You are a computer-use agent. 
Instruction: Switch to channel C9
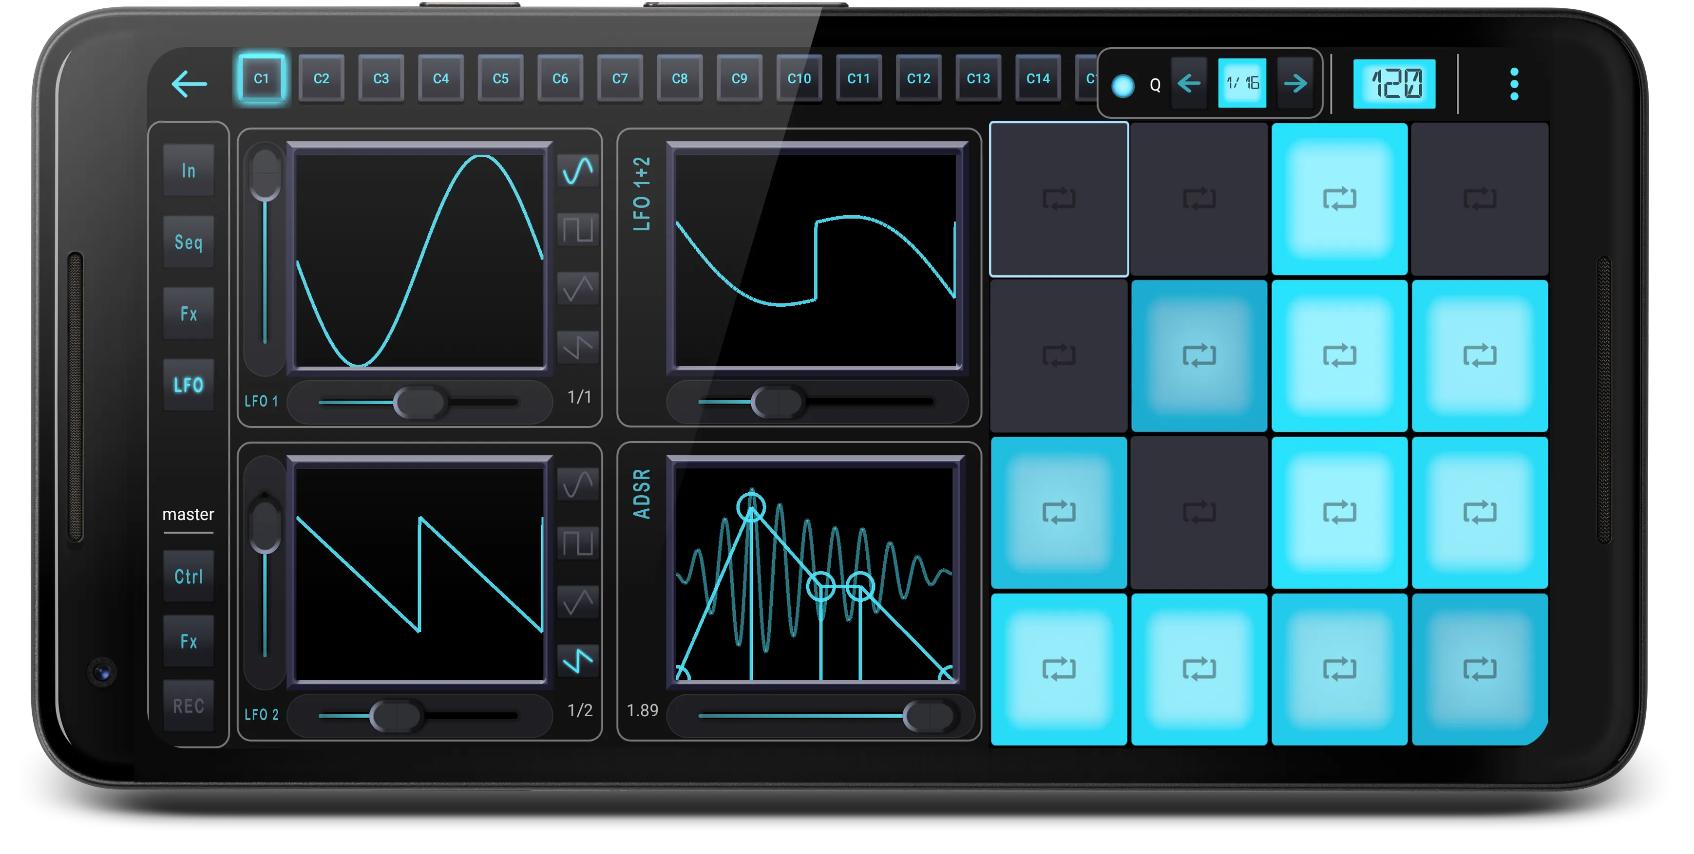click(x=739, y=78)
